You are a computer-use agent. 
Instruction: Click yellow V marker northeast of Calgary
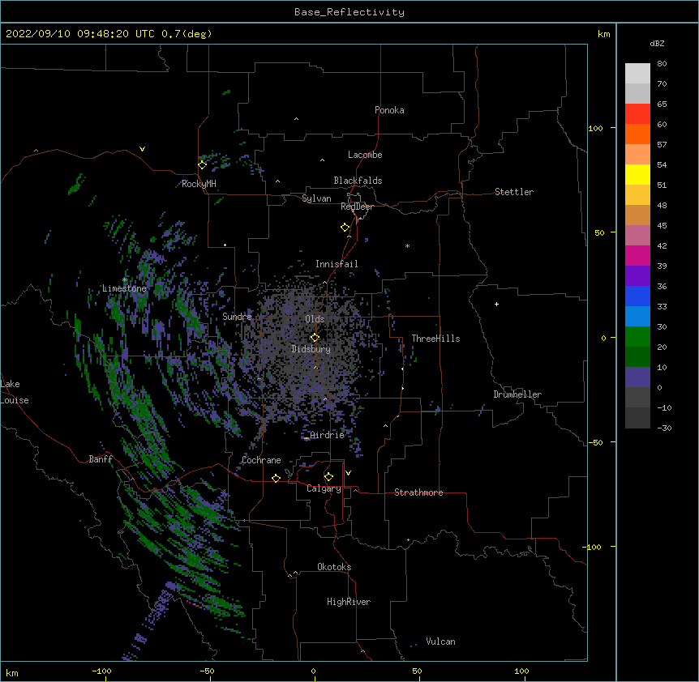[348, 473]
